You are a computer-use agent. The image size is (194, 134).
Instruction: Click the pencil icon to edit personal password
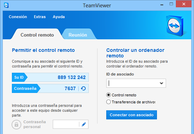pos(84,124)
